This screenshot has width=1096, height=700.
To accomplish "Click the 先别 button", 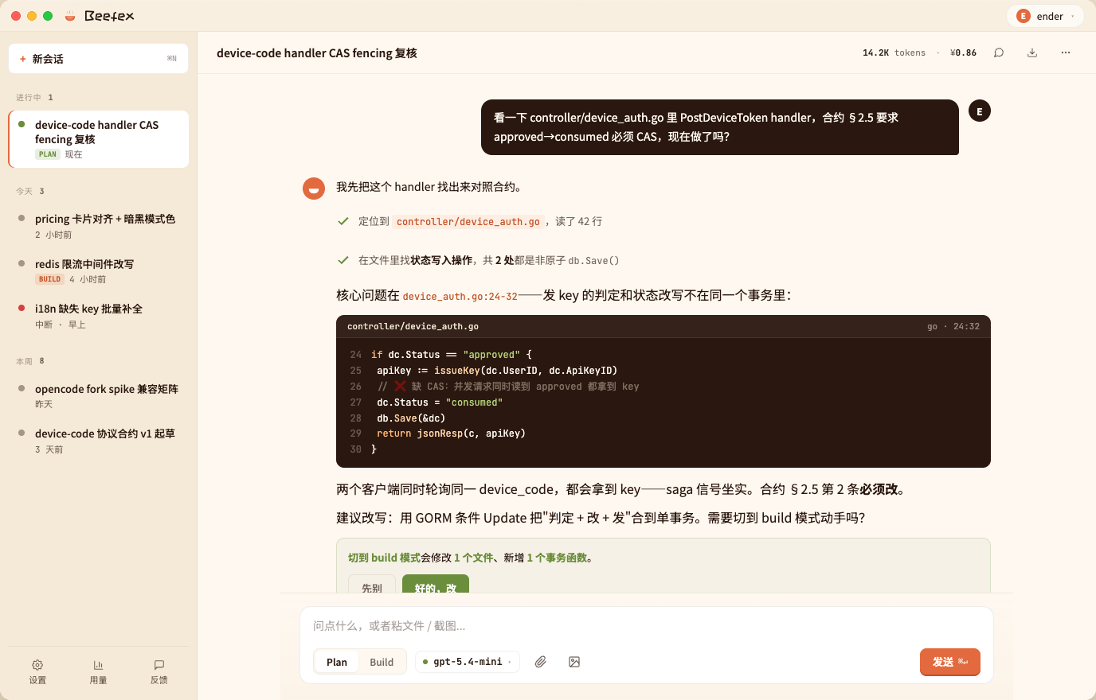I will point(372,585).
